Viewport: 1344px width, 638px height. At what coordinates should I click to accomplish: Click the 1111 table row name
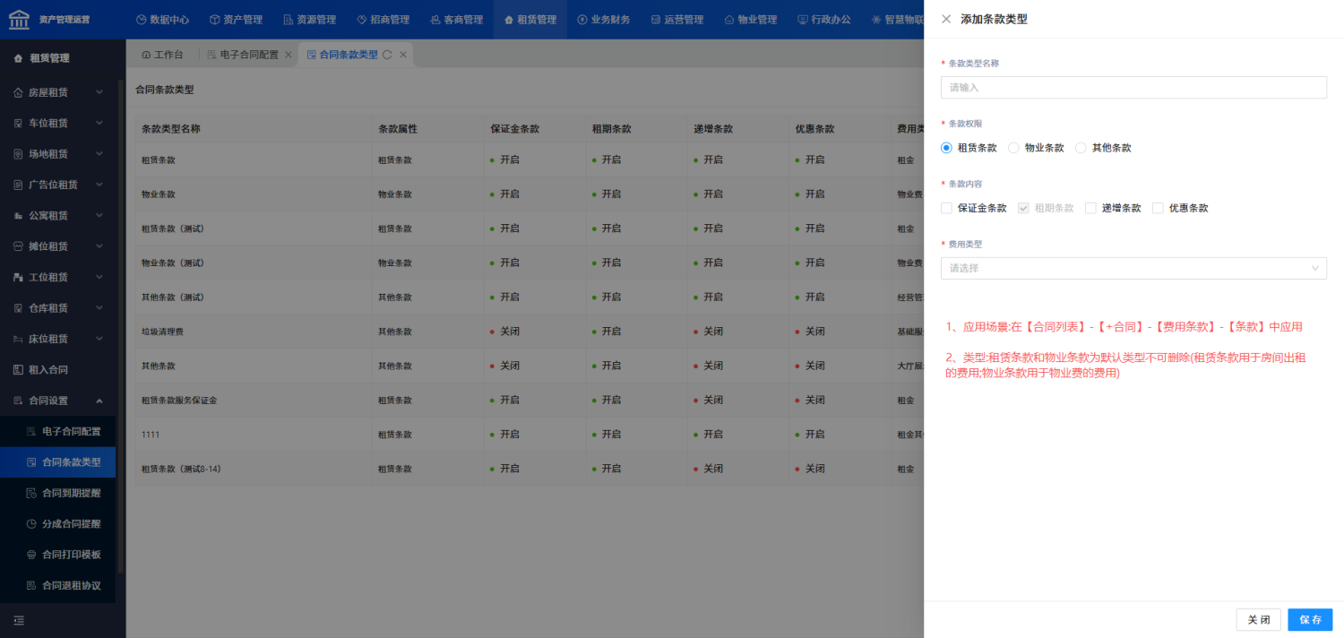point(151,435)
